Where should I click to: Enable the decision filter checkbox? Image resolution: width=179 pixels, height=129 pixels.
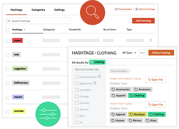click(77, 109)
